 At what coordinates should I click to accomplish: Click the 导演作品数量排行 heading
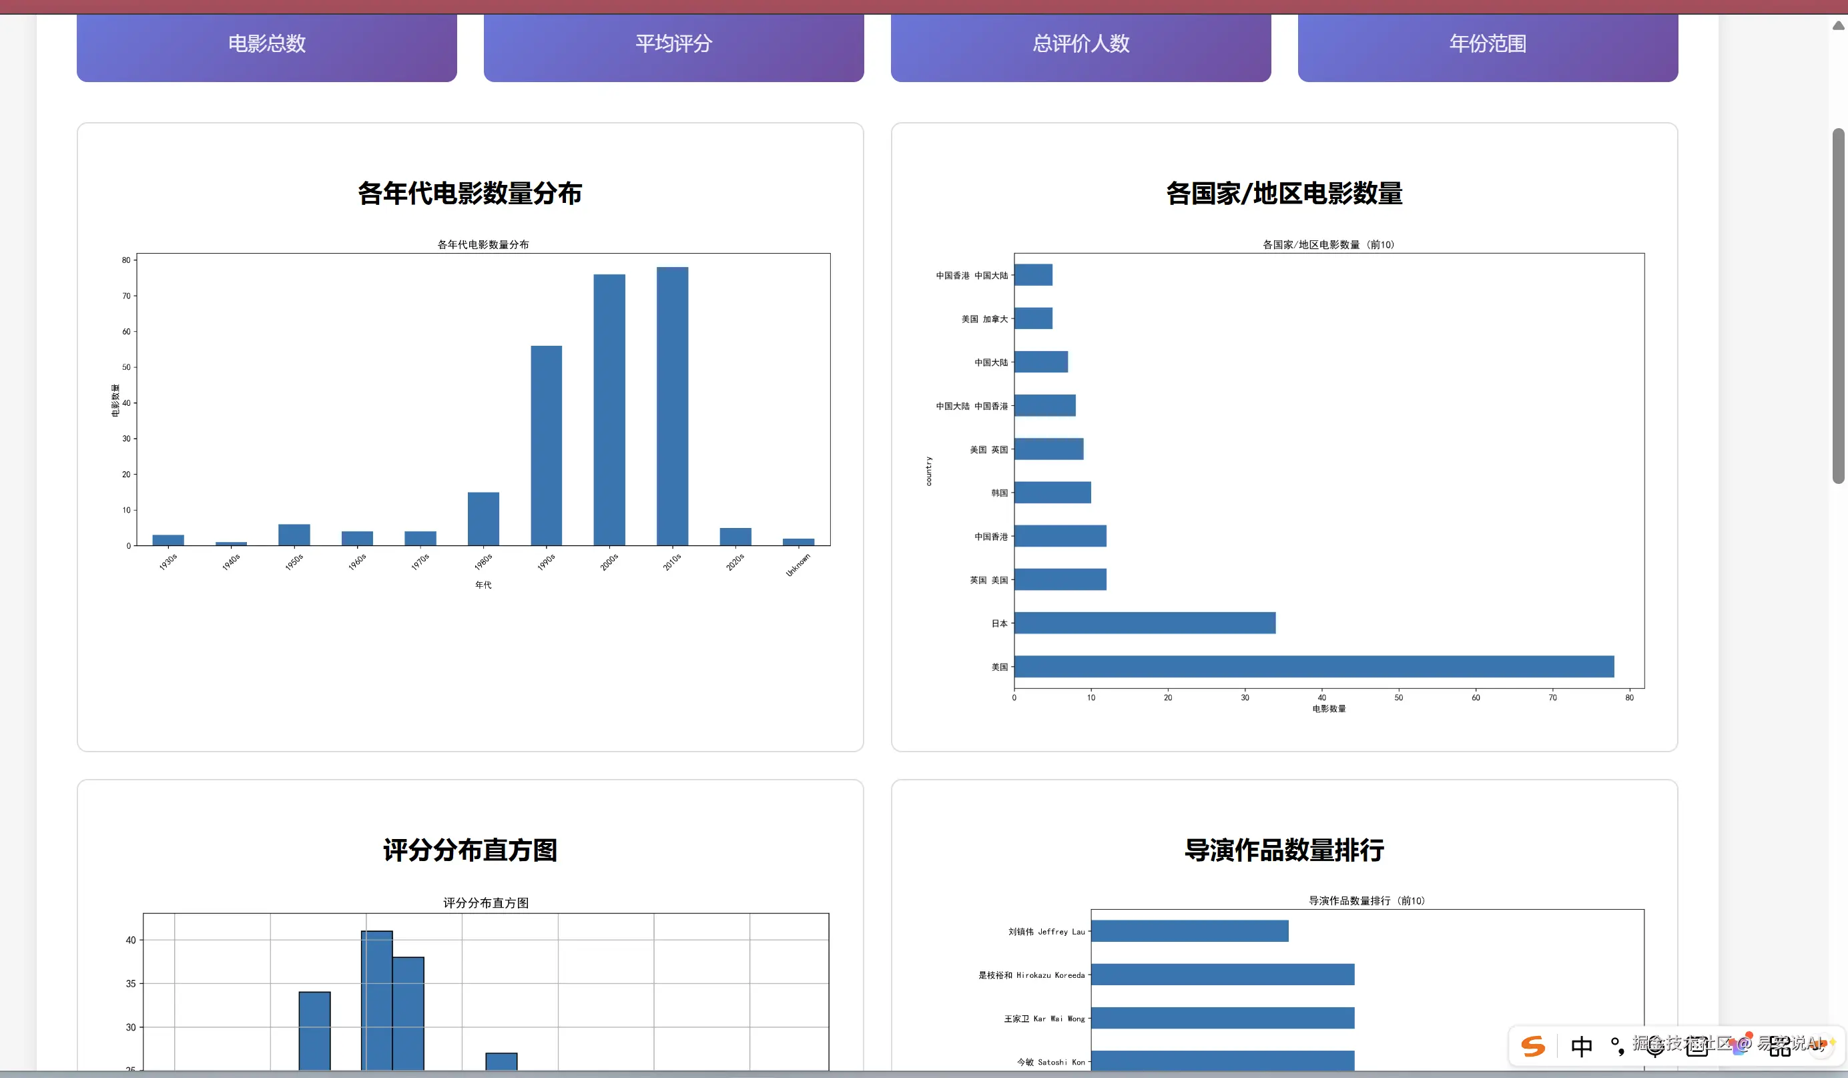pyautogui.click(x=1284, y=850)
